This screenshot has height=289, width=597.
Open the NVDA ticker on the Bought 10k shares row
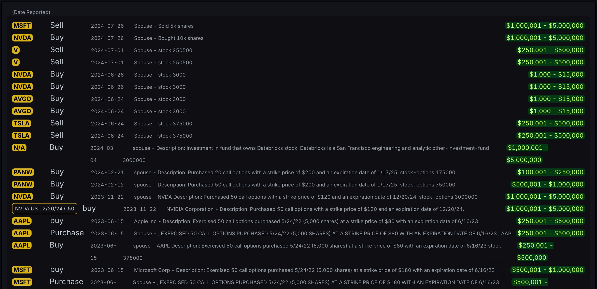tap(22, 38)
